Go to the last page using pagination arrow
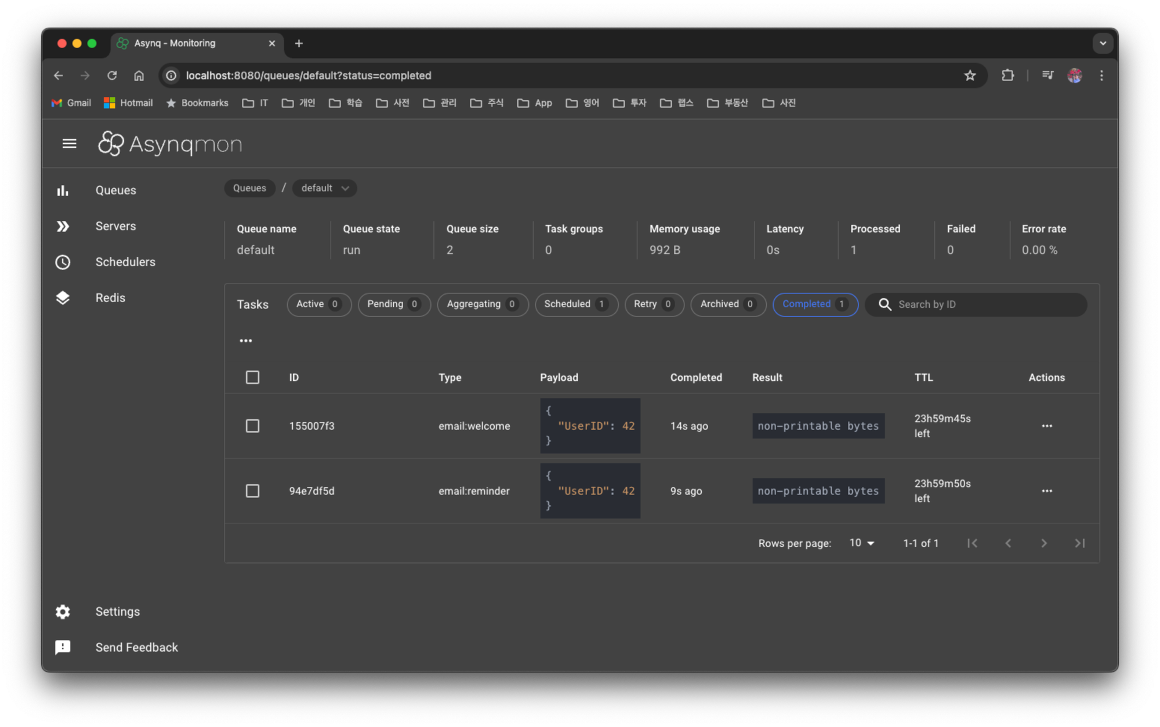1160x727 pixels. pos(1080,543)
